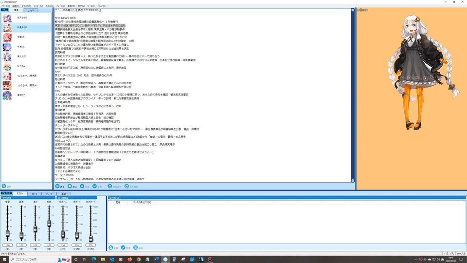Click the '994 文字' status bar count
This screenshot has width=467, height=263.
point(461,254)
